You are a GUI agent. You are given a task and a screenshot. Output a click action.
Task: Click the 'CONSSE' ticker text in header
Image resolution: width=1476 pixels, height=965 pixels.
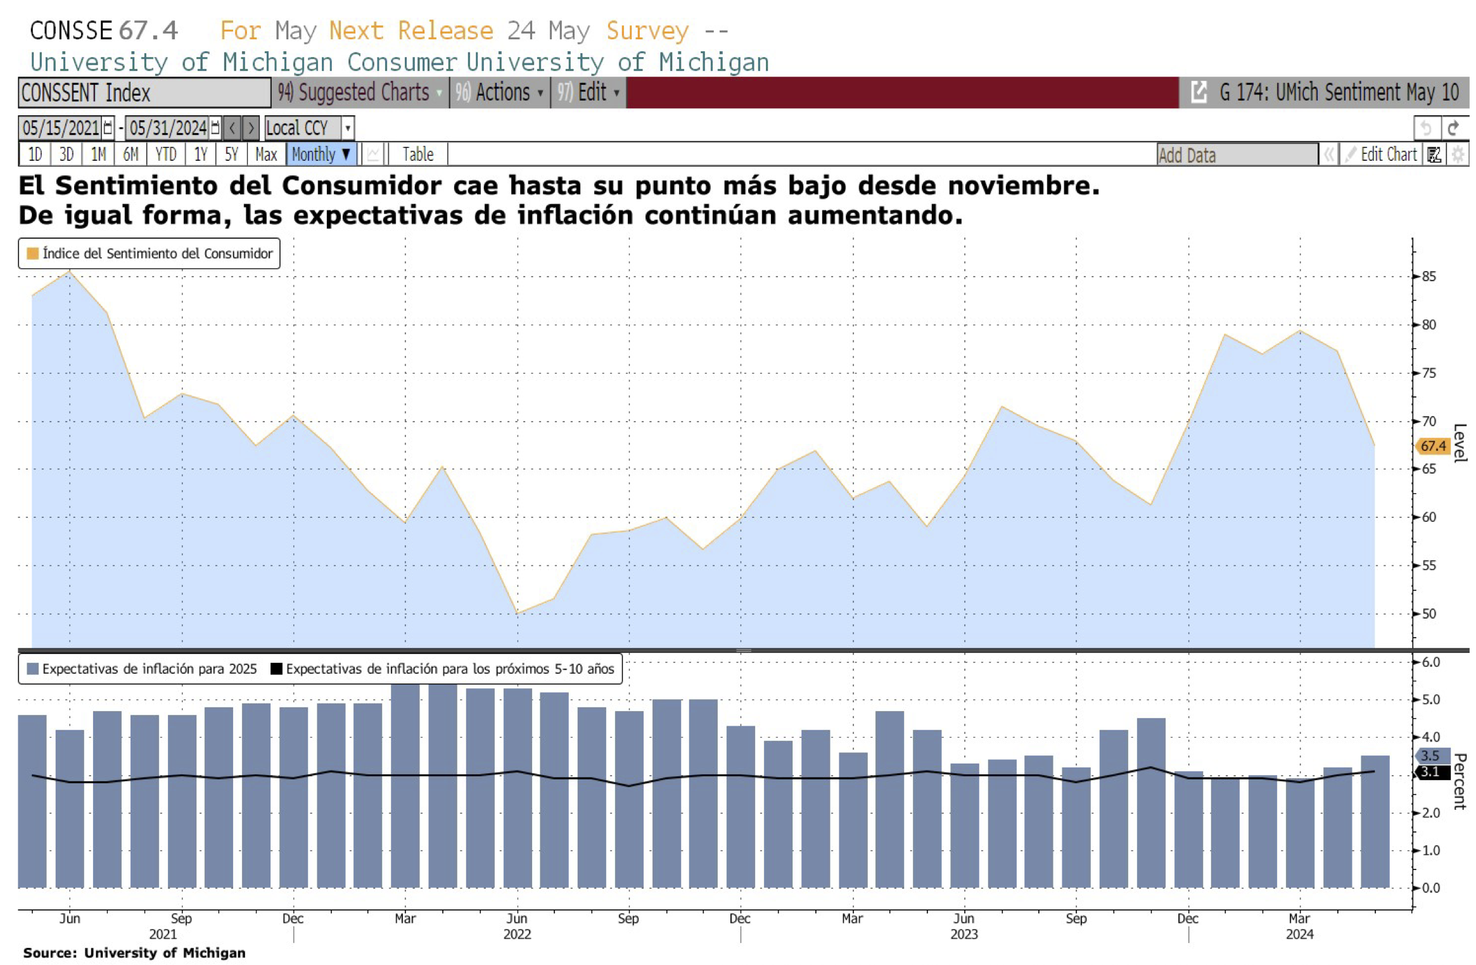(x=71, y=30)
